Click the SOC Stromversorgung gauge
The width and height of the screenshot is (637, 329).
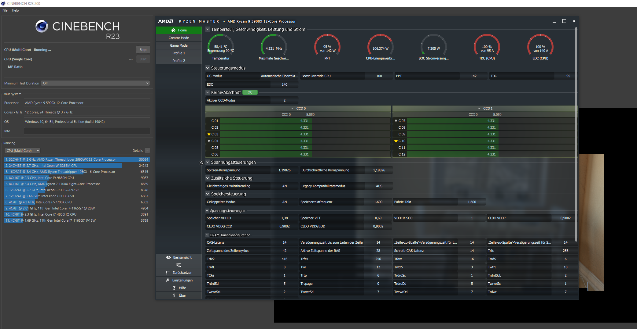coord(434,45)
